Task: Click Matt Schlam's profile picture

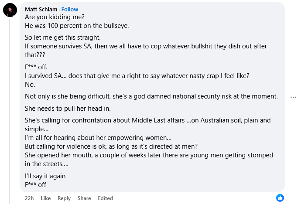Action: tap(10, 10)
